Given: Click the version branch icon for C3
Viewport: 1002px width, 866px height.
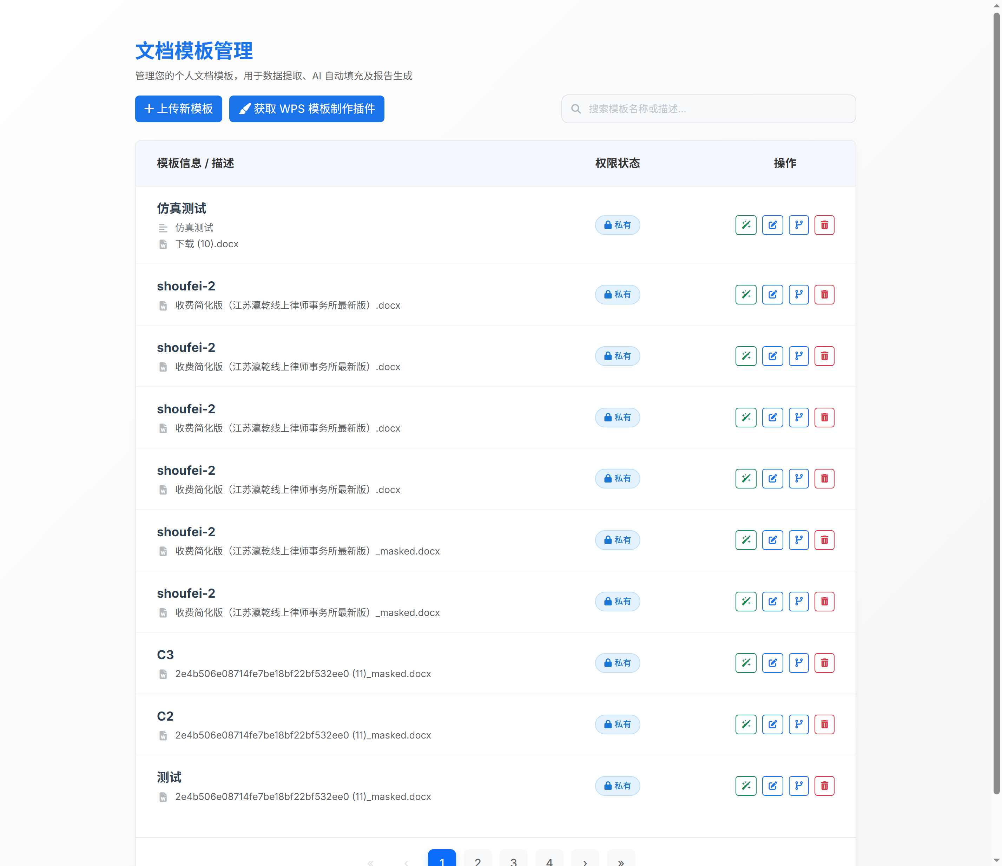Looking at the screenshot, I should (x=798, y=663).
